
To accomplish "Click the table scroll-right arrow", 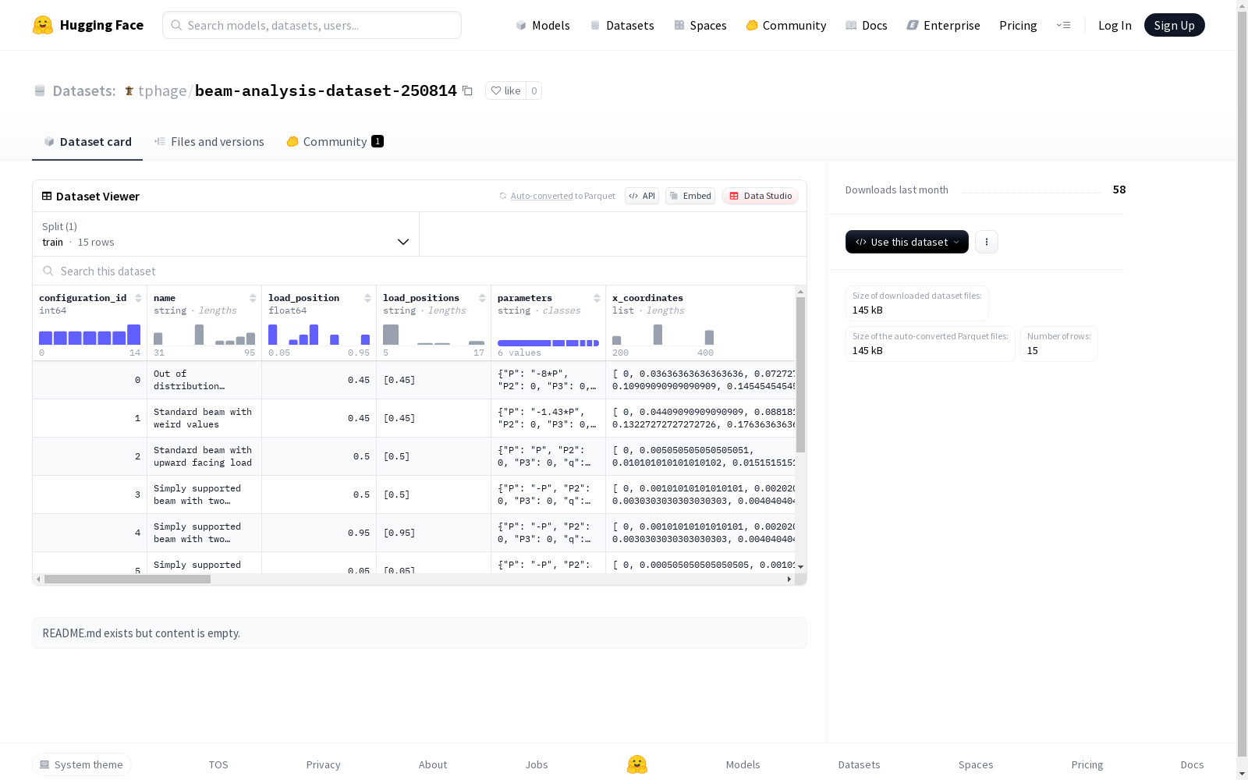I will pos(789,579).
